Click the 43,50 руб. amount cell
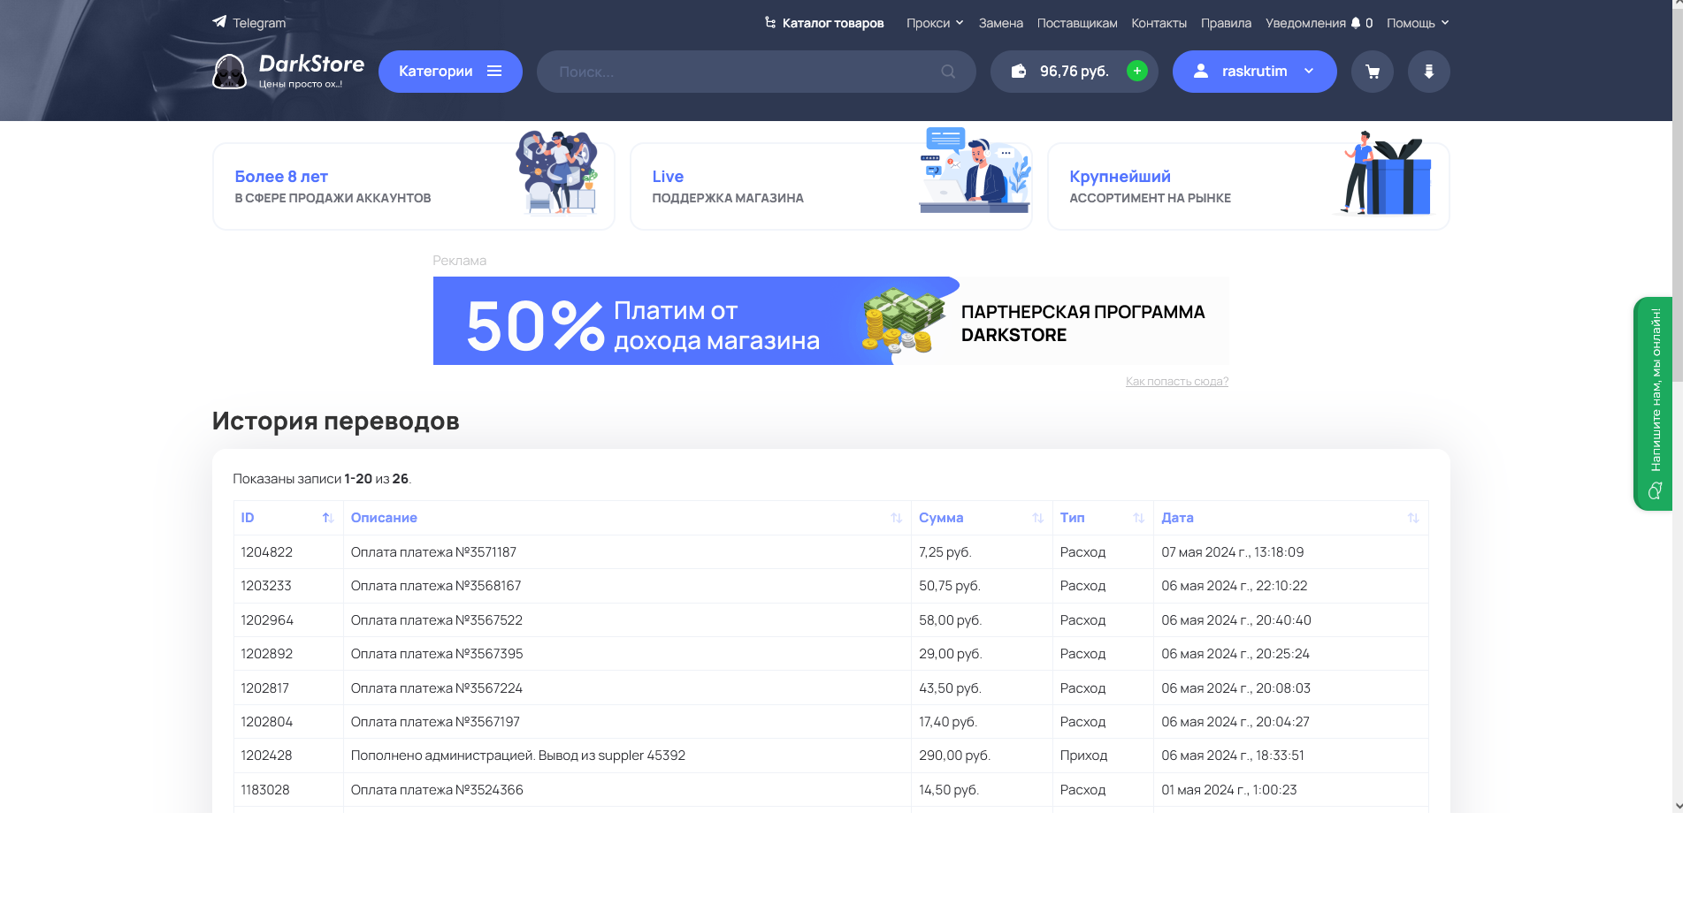The width and height of the screenshot is (1698, 919). tap(982, 688)
